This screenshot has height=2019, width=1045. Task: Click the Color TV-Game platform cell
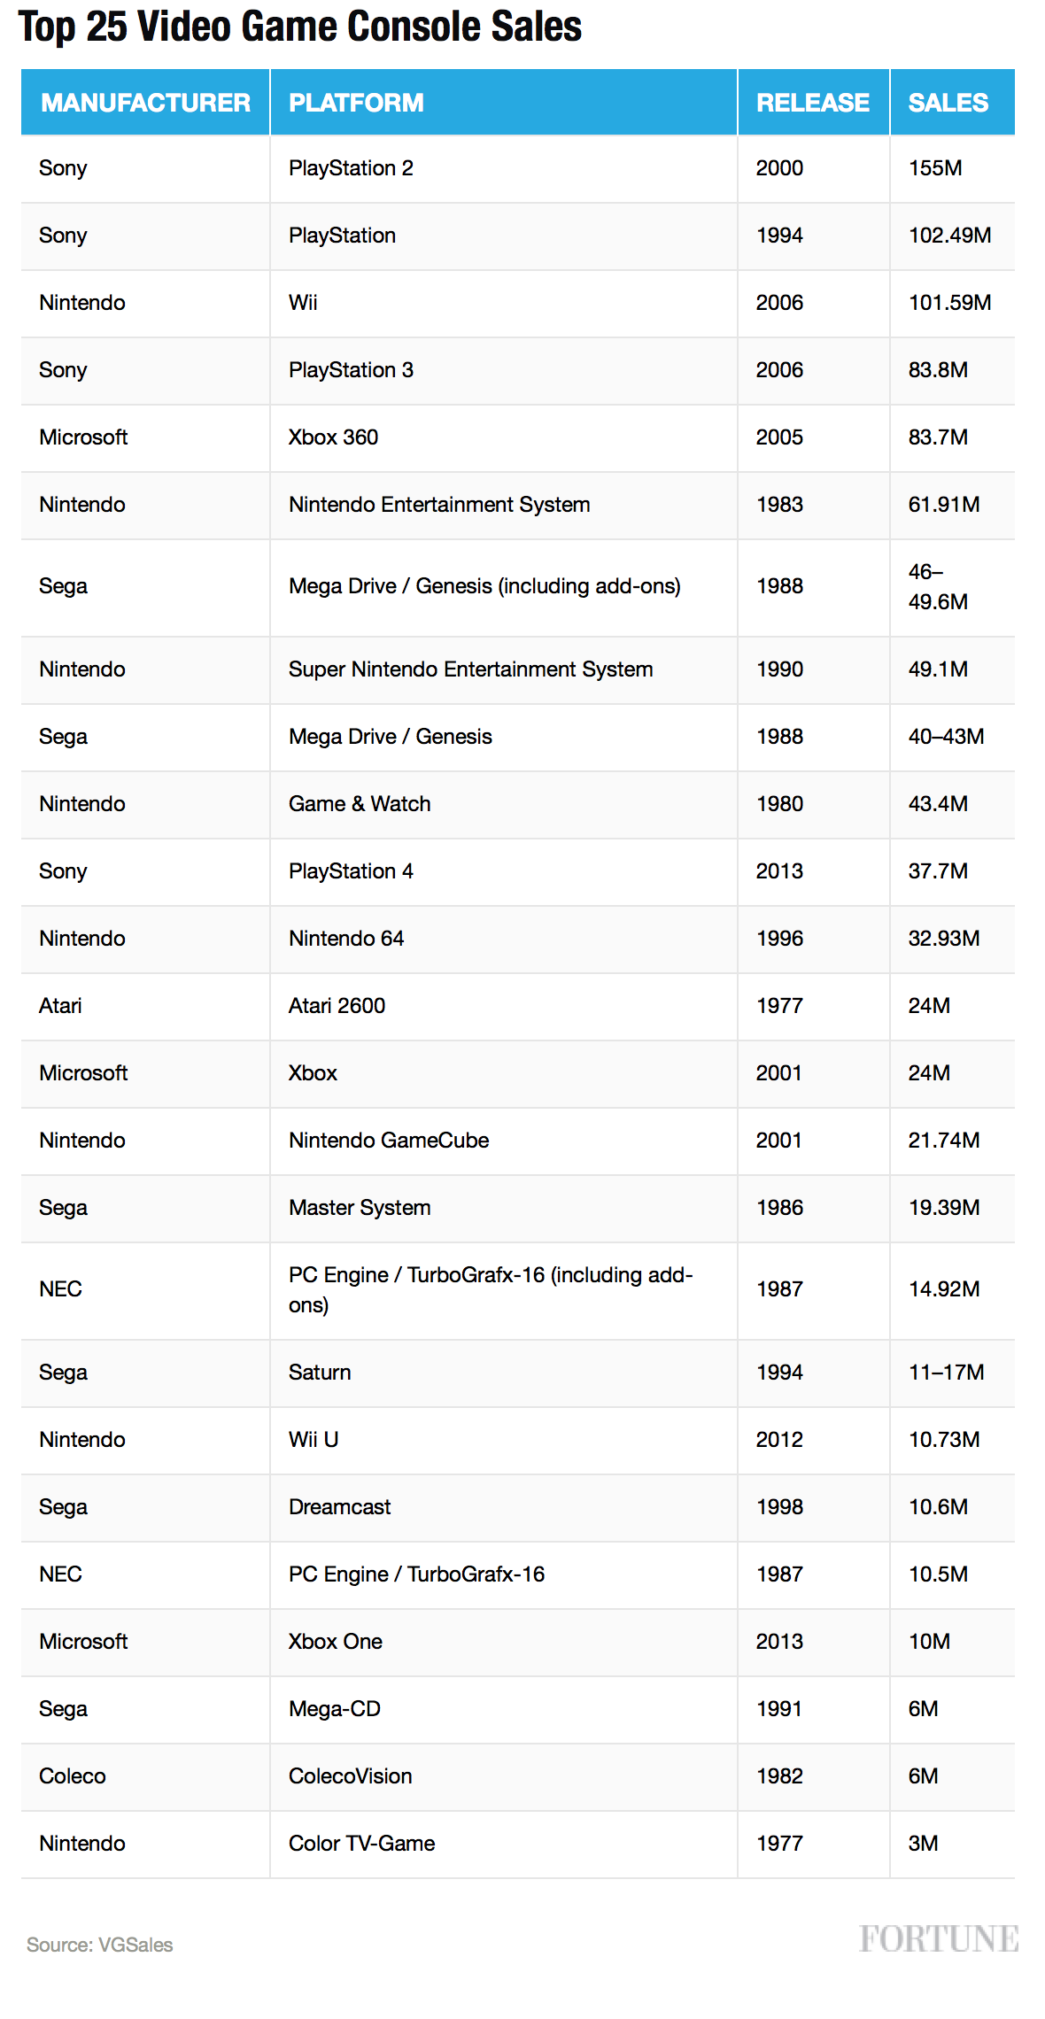tap(361, 1844)
